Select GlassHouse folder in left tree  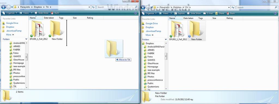tap(19, 60)
